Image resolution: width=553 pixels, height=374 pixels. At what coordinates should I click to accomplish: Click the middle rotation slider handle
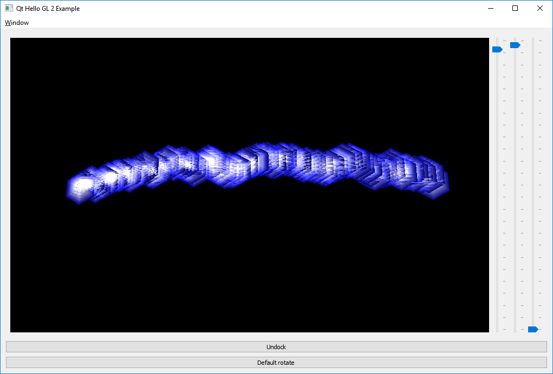[x=515, y=45]
